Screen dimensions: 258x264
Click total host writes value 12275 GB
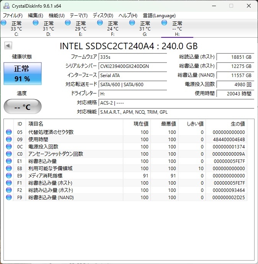pyautogui.click(x=235, y=66)
